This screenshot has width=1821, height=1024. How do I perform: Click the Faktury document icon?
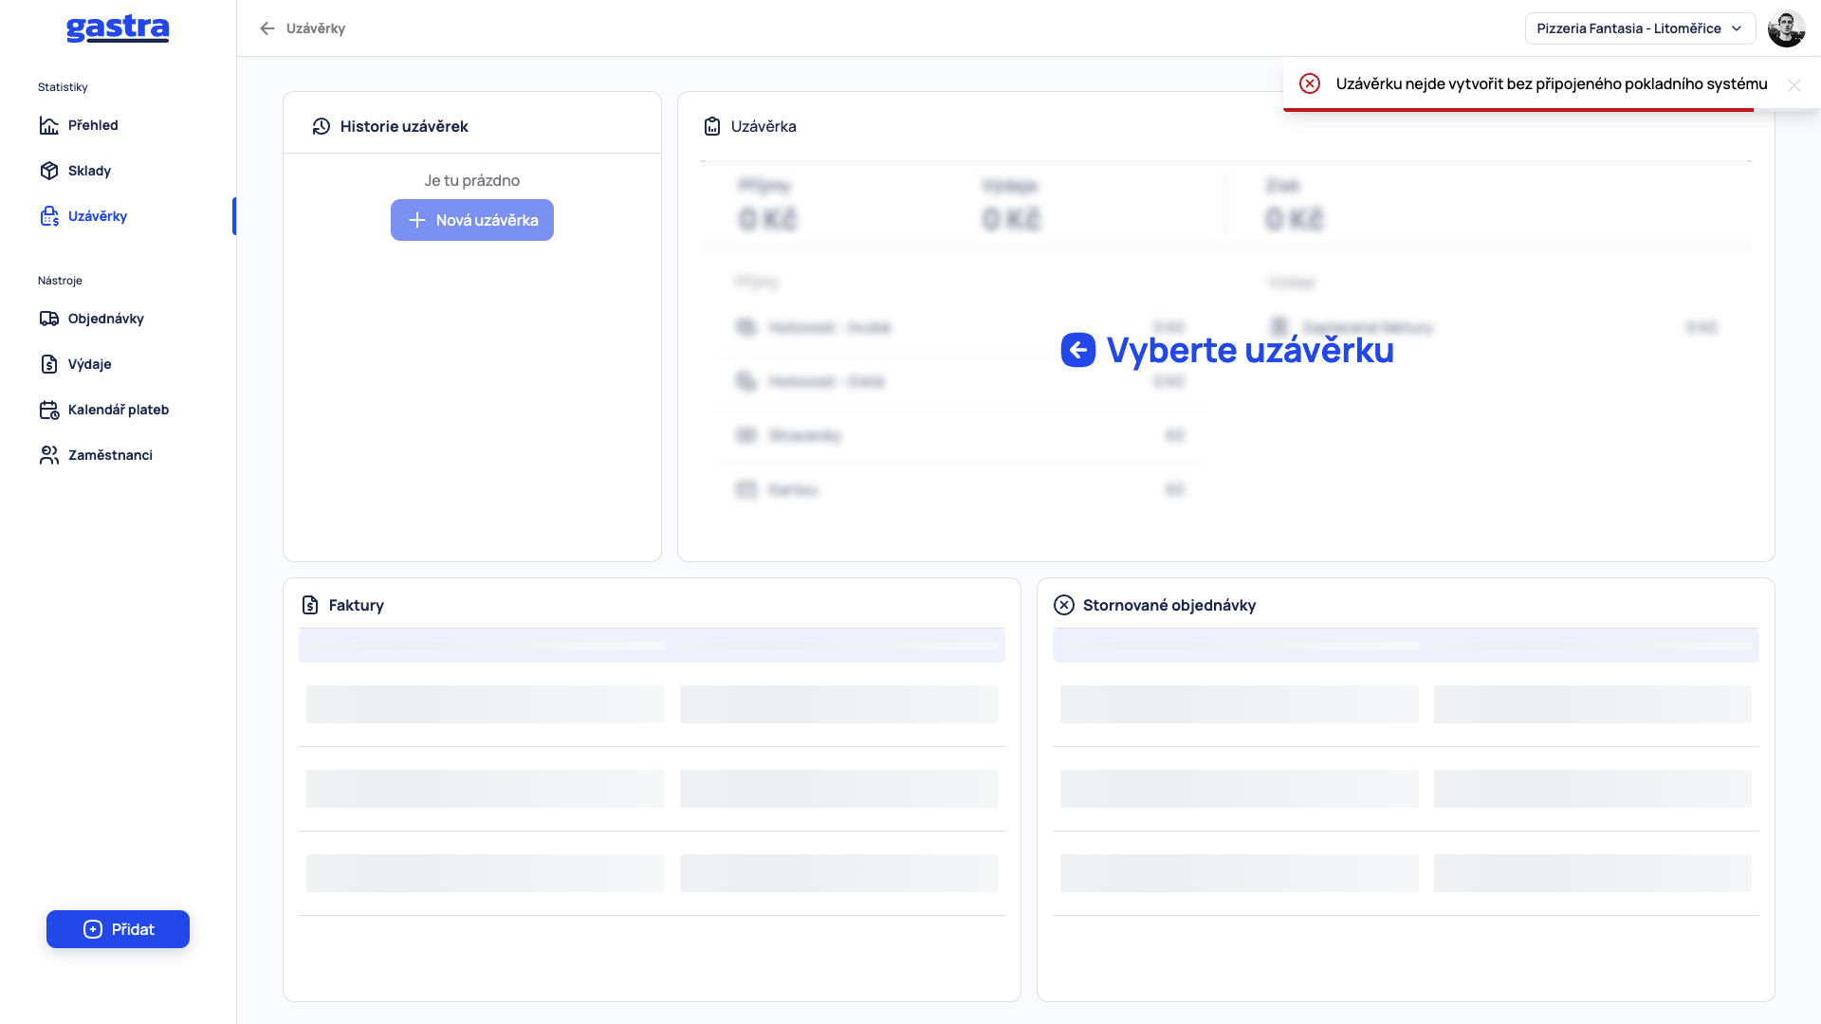point(310,605)
